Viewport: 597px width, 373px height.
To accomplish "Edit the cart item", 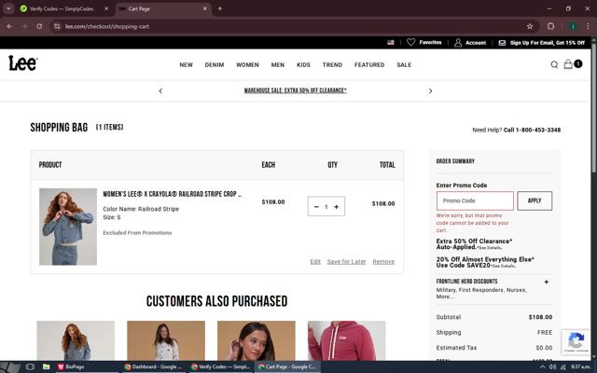I will pos(315,261).
